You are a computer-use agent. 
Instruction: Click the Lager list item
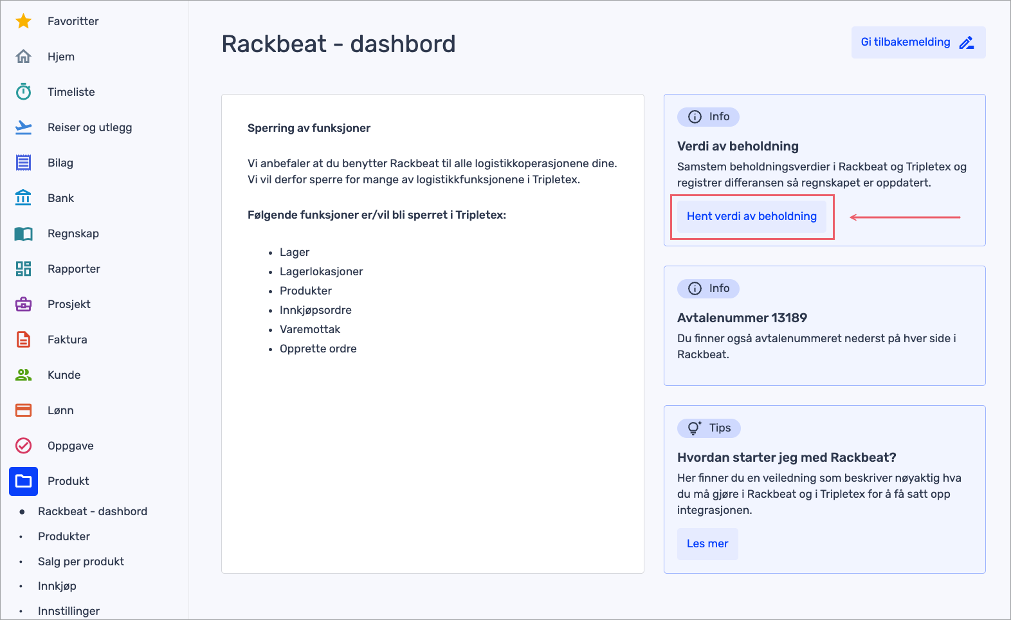pos(295,252)
